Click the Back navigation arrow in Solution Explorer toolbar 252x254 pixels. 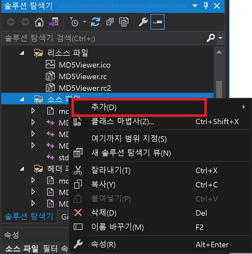pyautogui.click(x=11, y=22)
